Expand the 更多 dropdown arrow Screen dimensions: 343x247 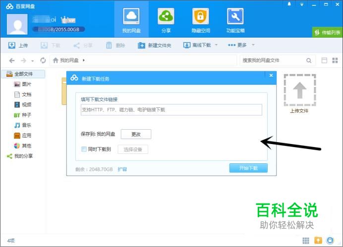tap(253, 45)
